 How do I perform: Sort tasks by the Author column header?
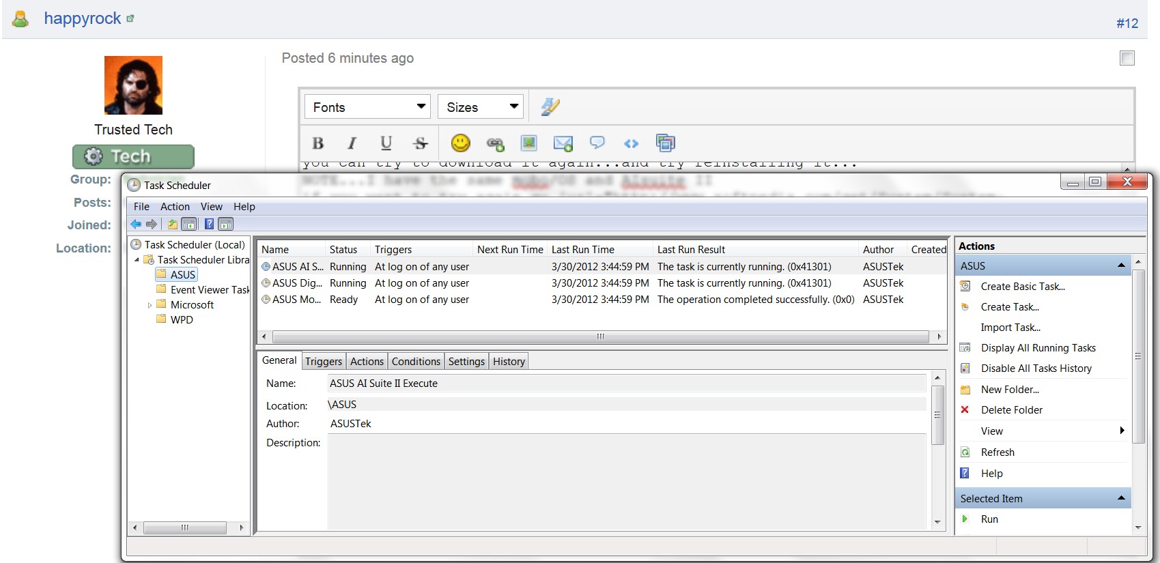[882, 250]
